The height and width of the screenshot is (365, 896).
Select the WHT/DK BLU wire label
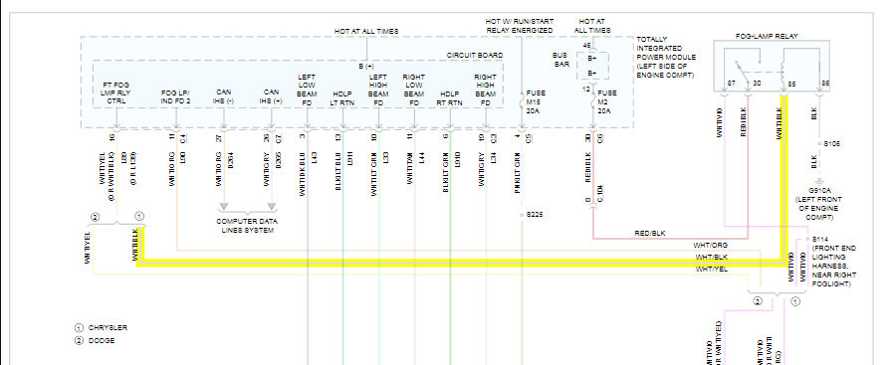[303, 174]
